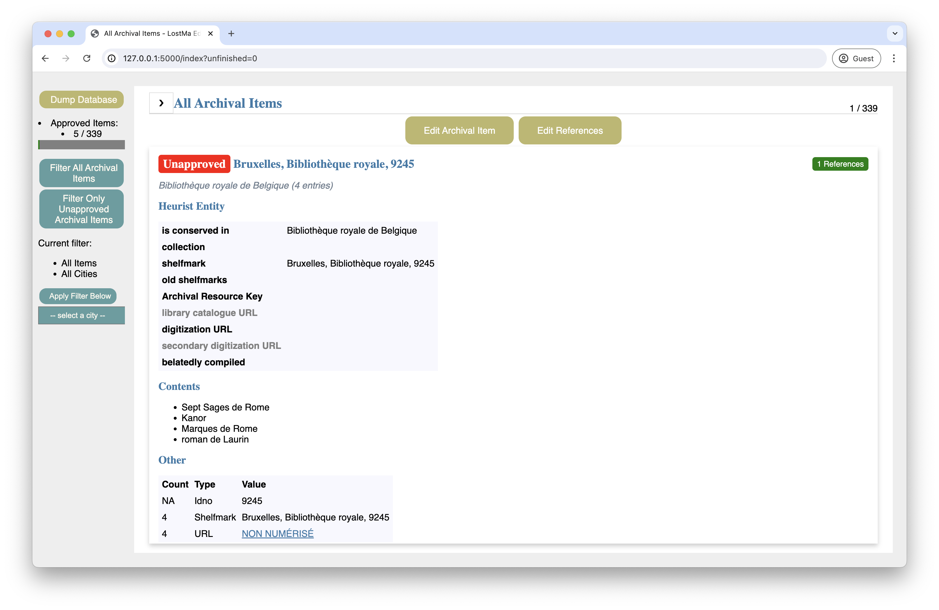
Task: Open the select a city dropdown
Action: pos(81,315)
